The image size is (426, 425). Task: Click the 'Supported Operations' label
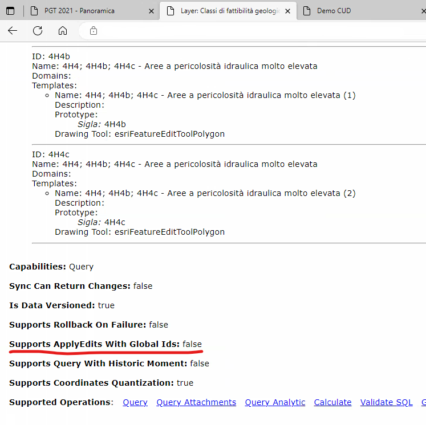click(61, 402)
